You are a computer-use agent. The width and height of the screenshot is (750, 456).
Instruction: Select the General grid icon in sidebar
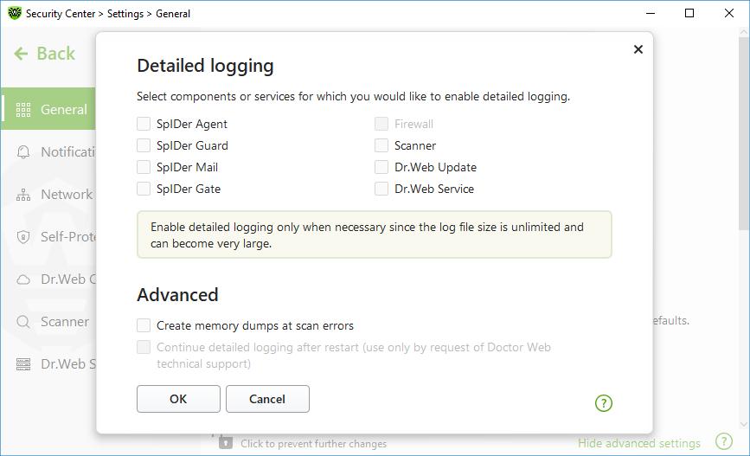click(23, 110)
